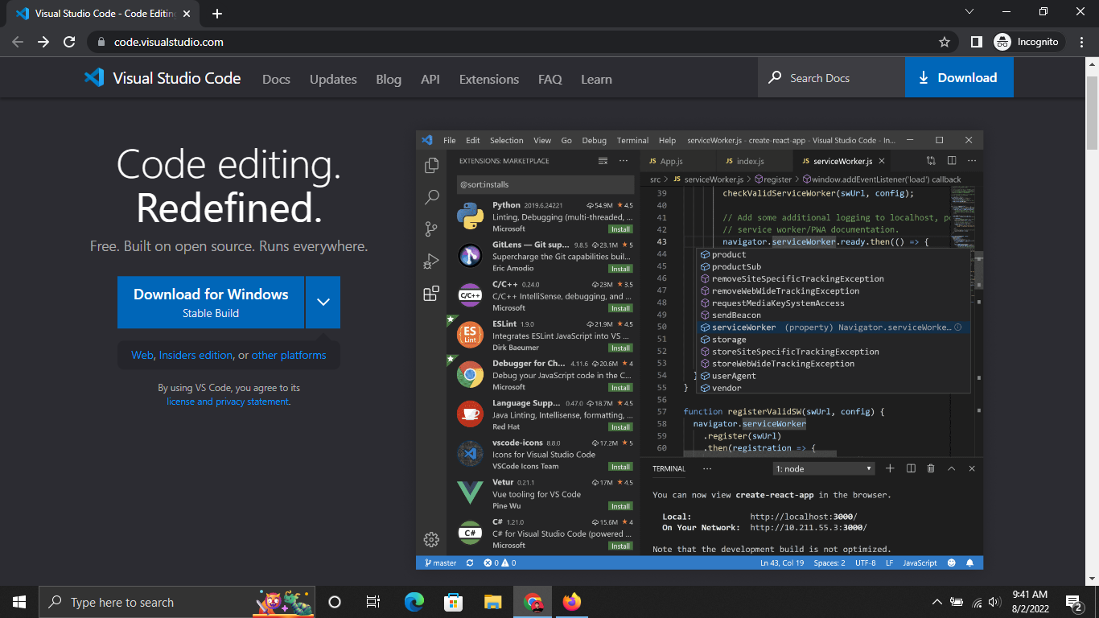Open the browser side panel
The image size is (1099, 618).
point(976,42)
